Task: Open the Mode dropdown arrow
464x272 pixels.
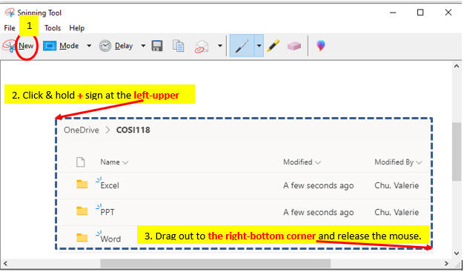Action: click(89, 46)
